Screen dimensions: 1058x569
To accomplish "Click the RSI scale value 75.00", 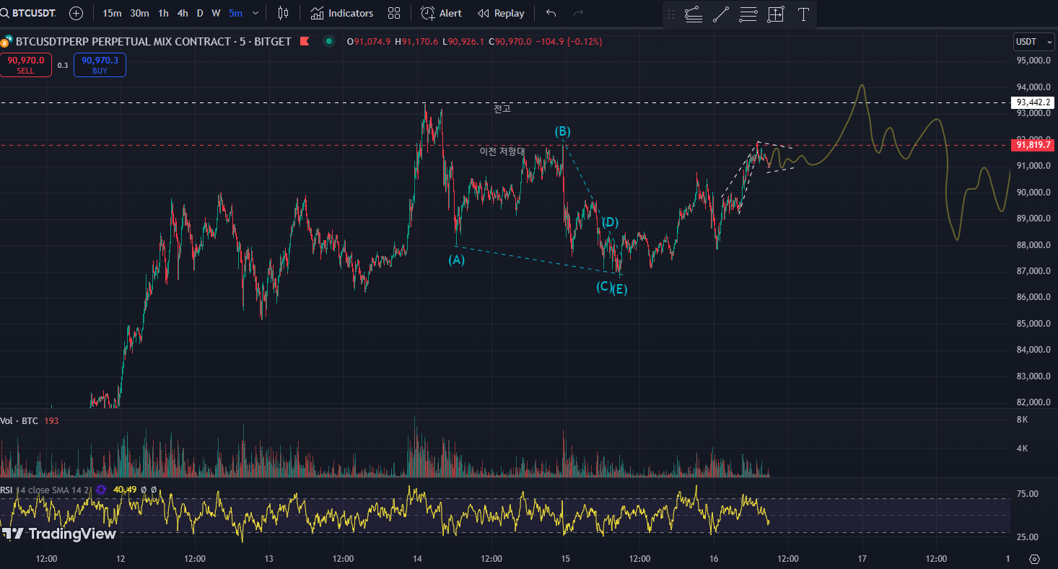I will click(1027, 494).
